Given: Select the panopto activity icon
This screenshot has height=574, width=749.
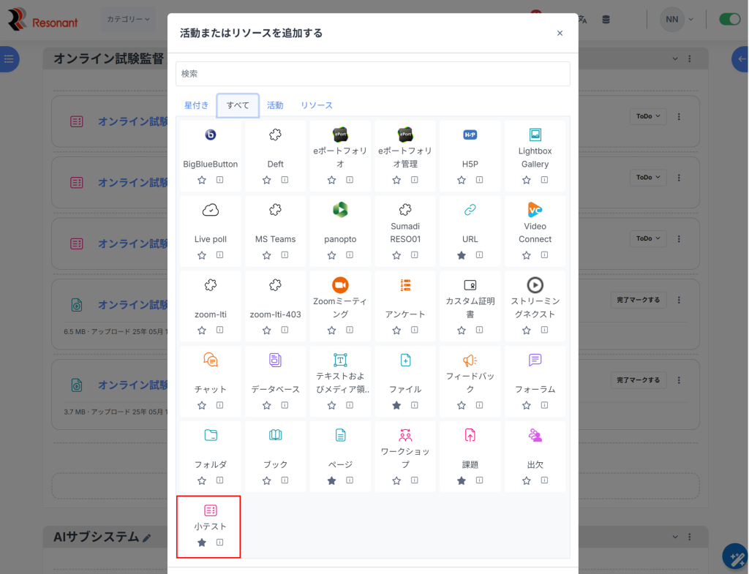Looking at the screenshot, I should 340,211.
